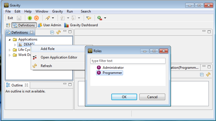This screenshot has height=121, width=216.
Task: Open the Gravity Dashboard perspective
Action: pyautogui.click(x=81, y=25)
